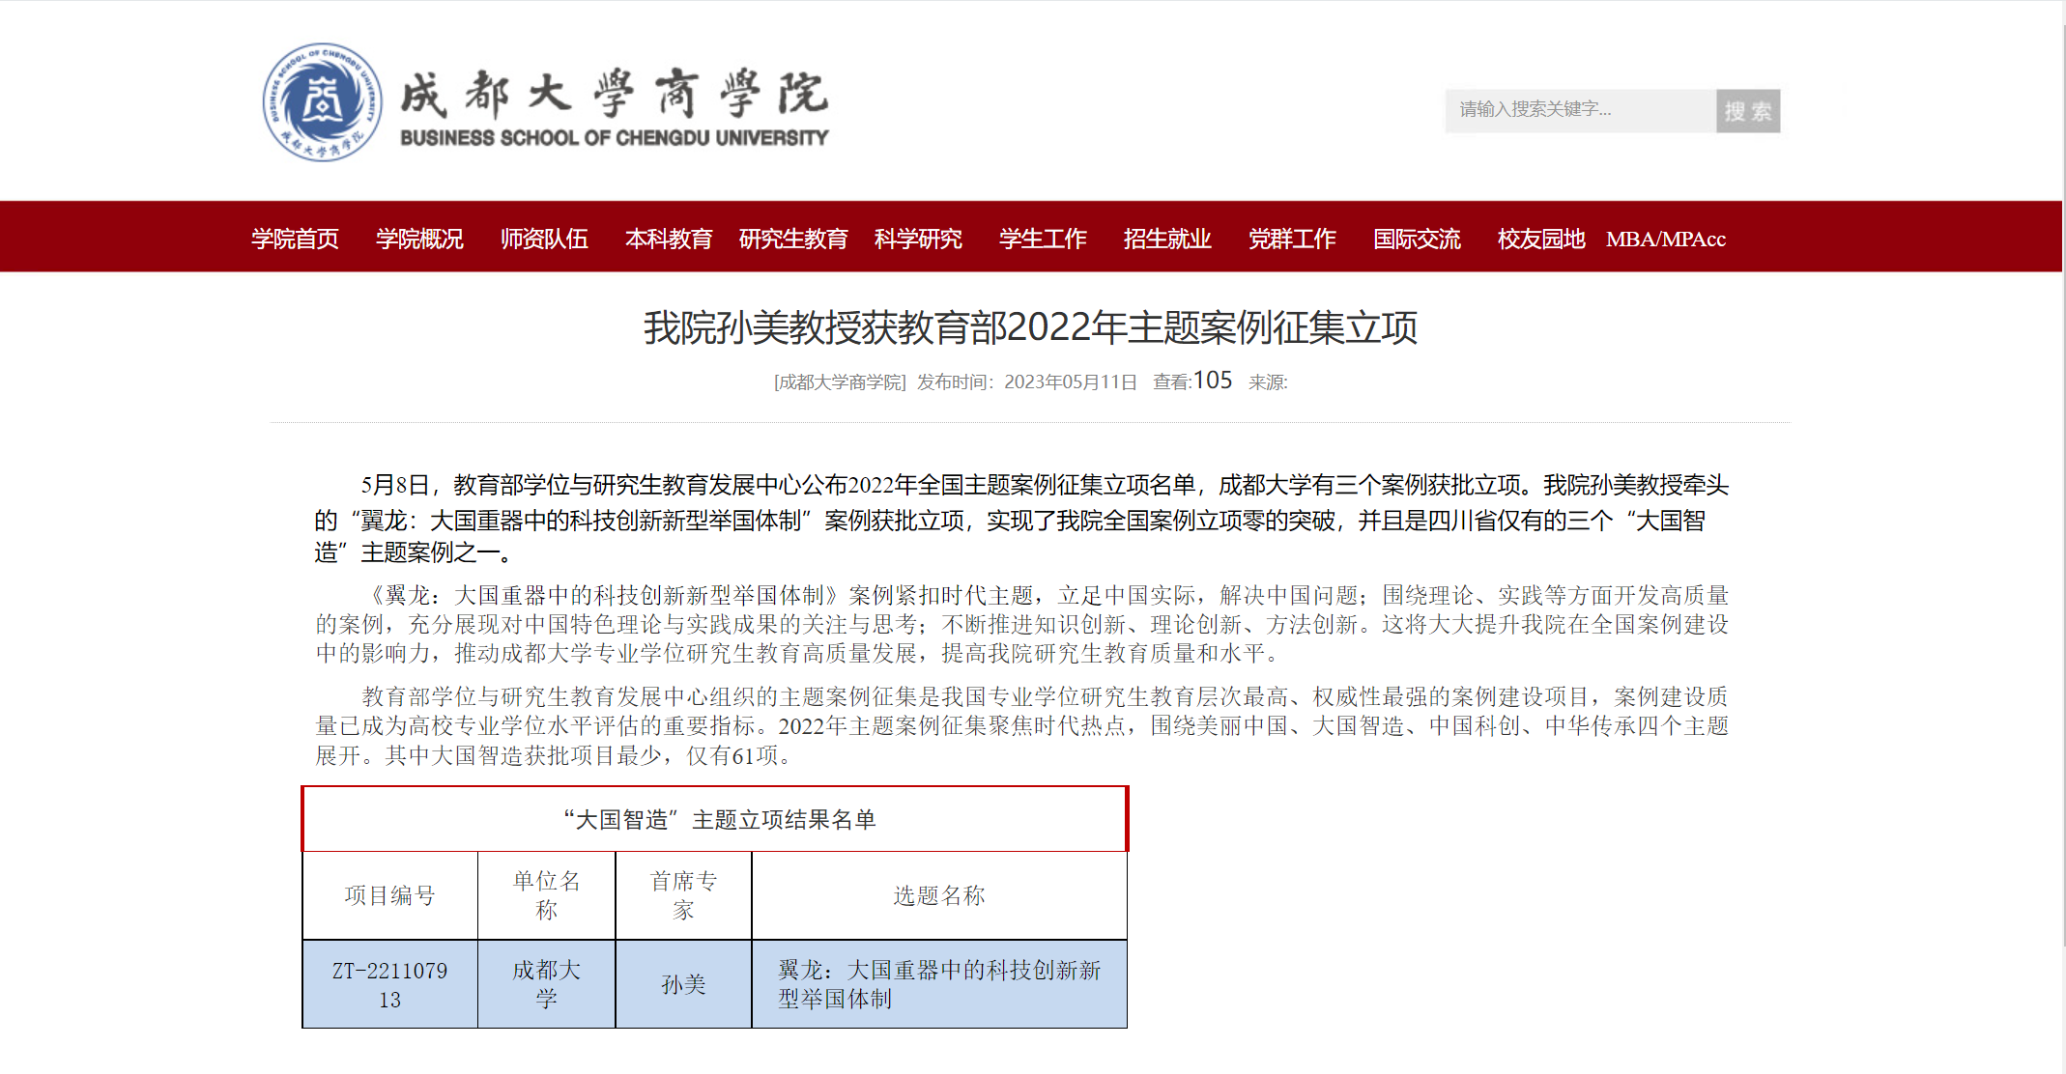Go to the 本科教育 section
2066x1074 pixels.
coord(669,239)
